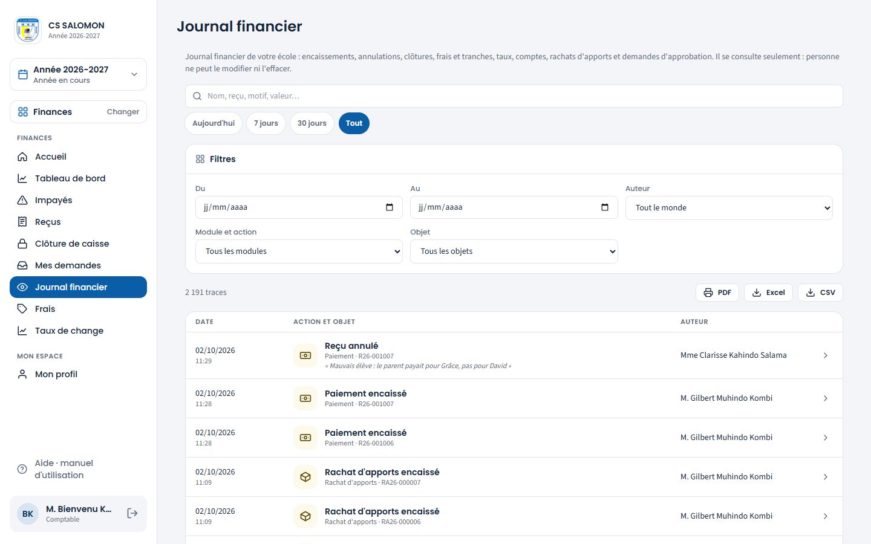Click the Au date input field

click(x=514, y=207)
